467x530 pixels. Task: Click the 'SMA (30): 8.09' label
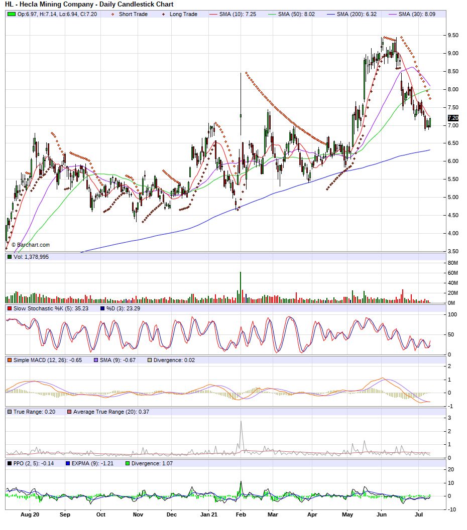(x=417, y=14)
